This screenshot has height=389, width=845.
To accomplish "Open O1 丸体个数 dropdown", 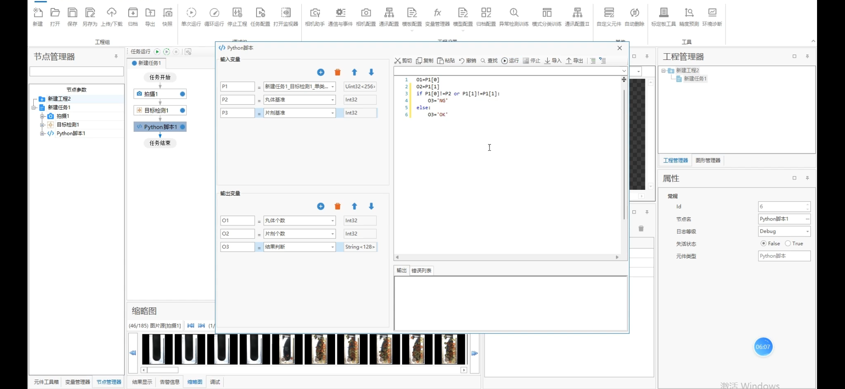I will pos(332,220).
